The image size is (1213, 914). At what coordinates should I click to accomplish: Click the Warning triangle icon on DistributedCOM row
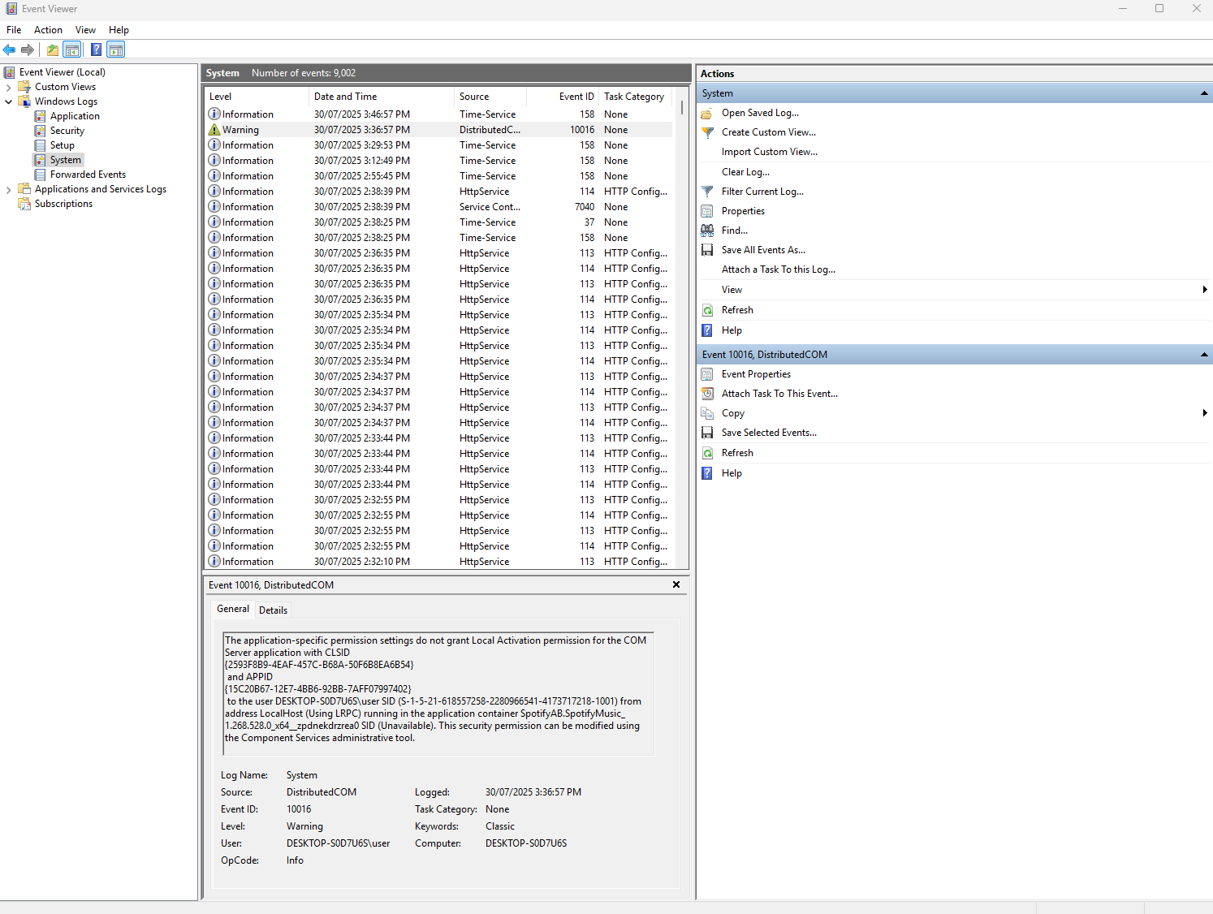[x=214, y=130]
